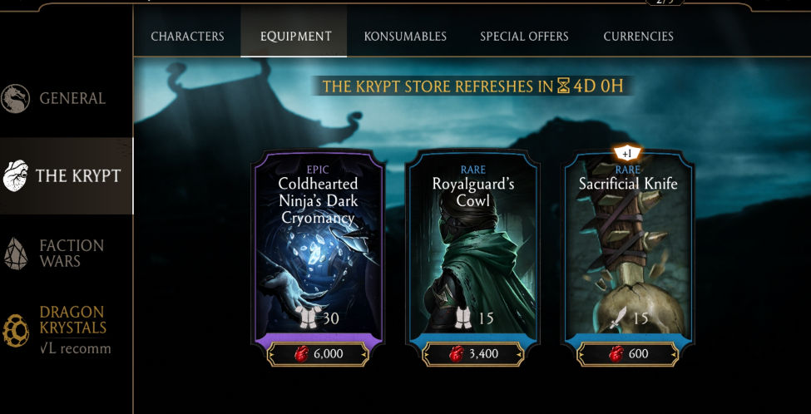Purchase Royalguard's Cowl for 3,400 hearts
Screen dimensions: 811x414
473,354
